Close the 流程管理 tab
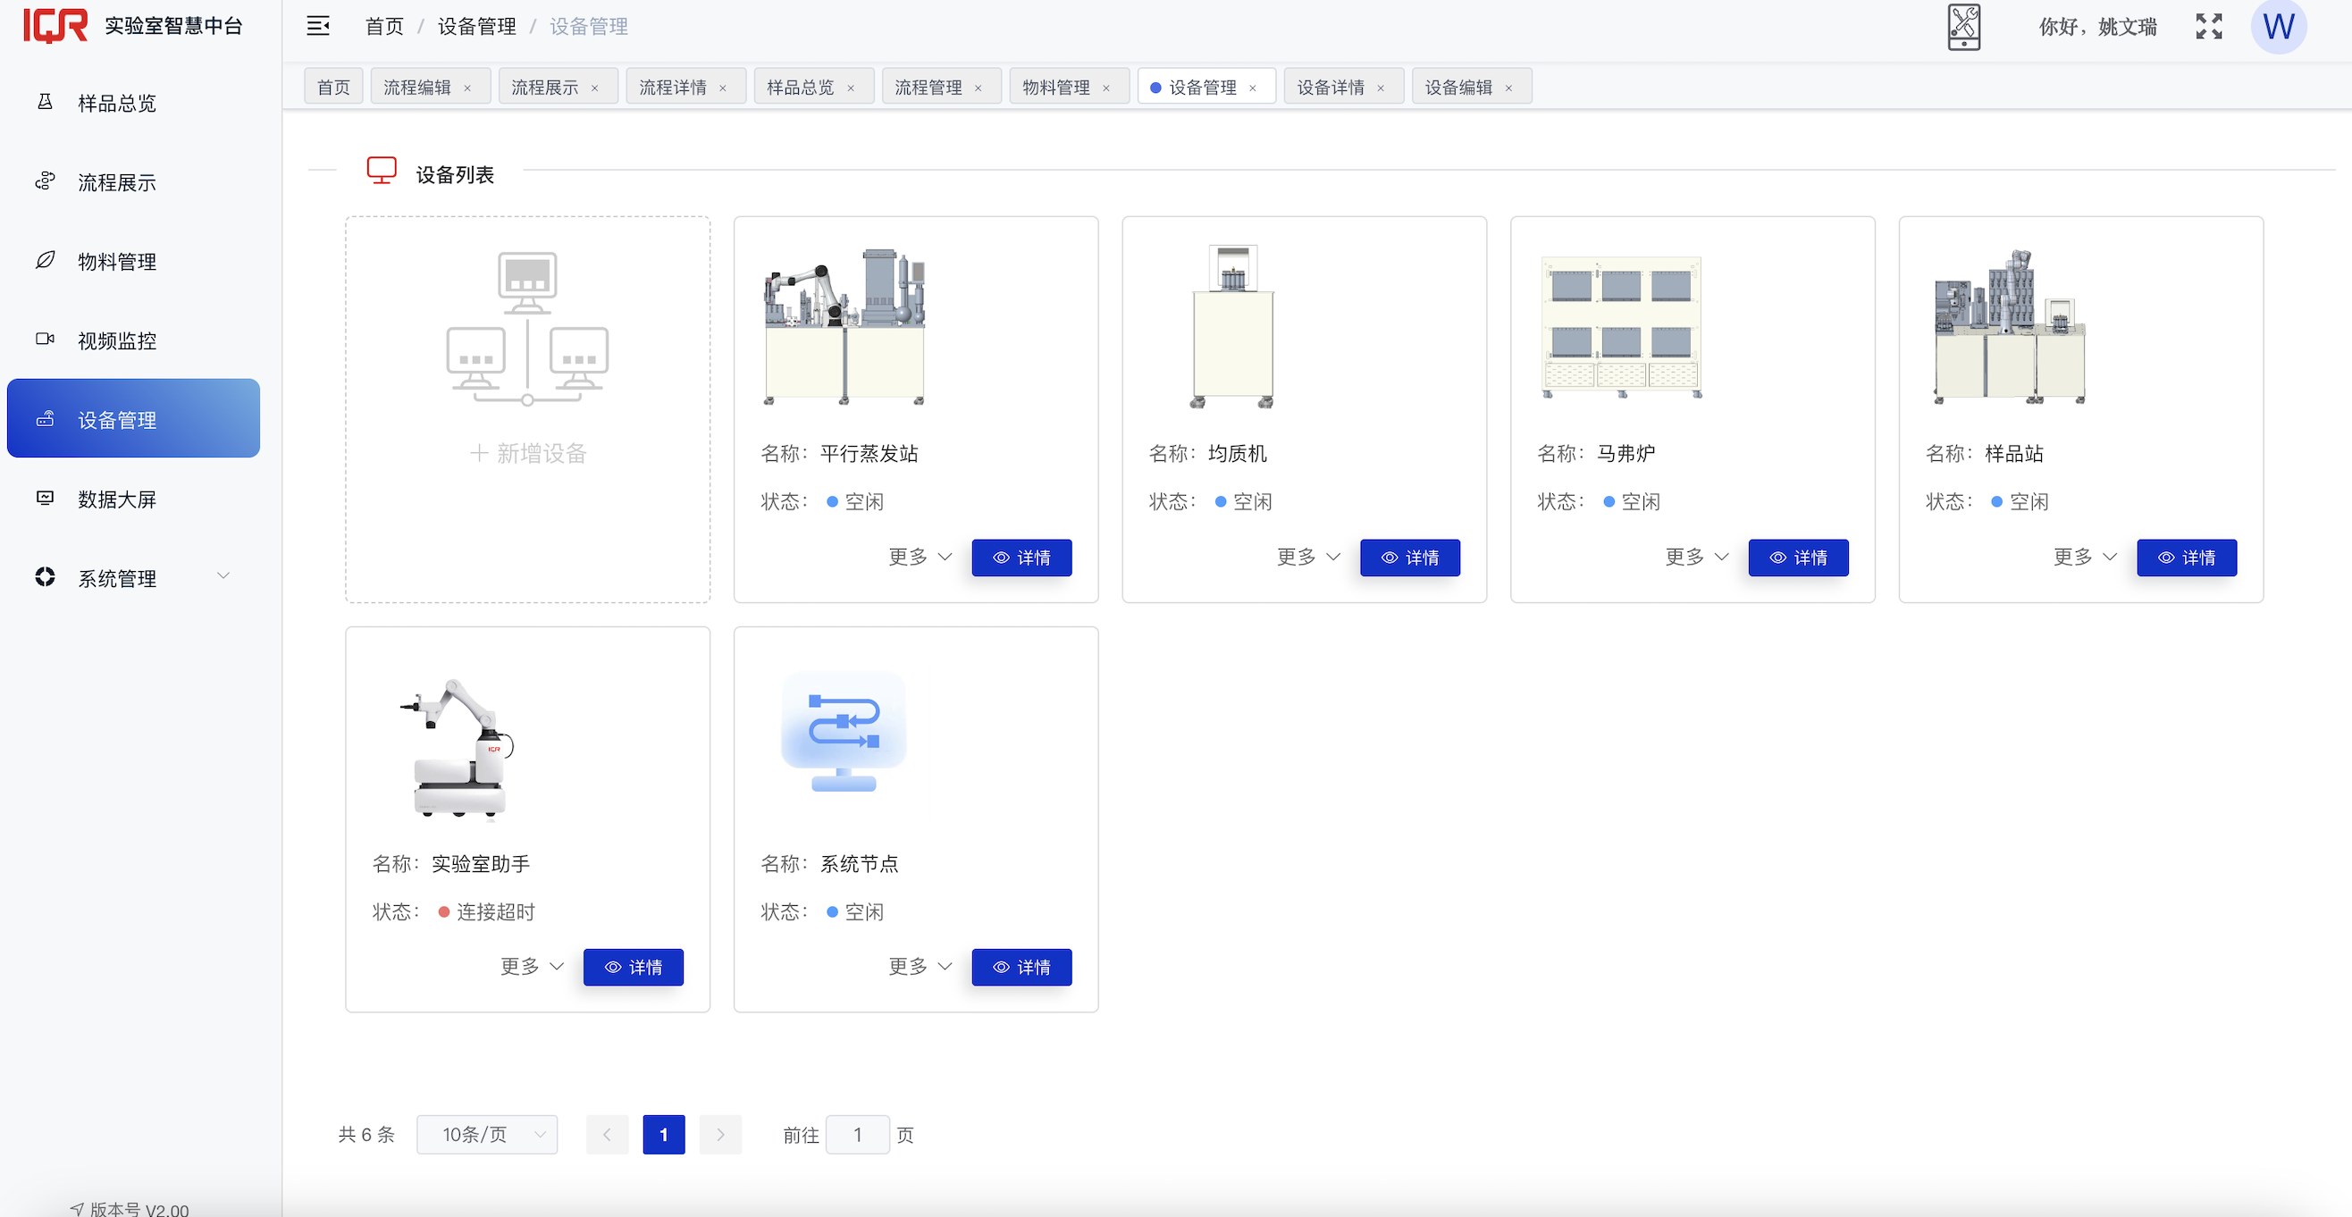Image resolution: width=2352 pixels, height=1217 pixels. click(979, 88)
